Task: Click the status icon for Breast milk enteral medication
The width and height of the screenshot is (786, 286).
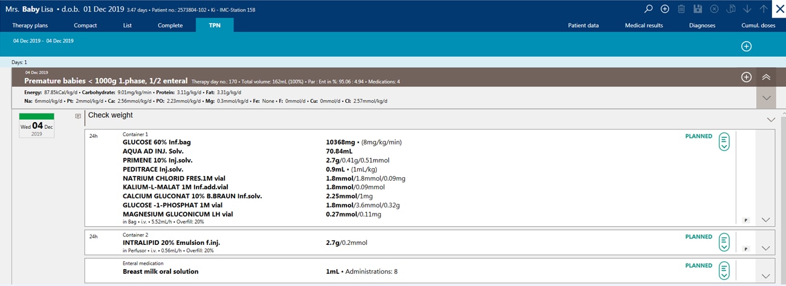Action: tap(724, 271)
